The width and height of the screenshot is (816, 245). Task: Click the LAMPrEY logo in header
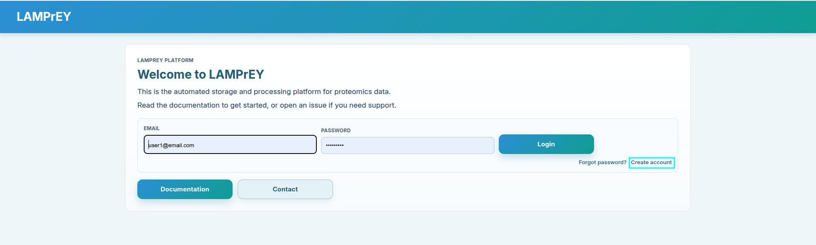click(x=43, y=17)
